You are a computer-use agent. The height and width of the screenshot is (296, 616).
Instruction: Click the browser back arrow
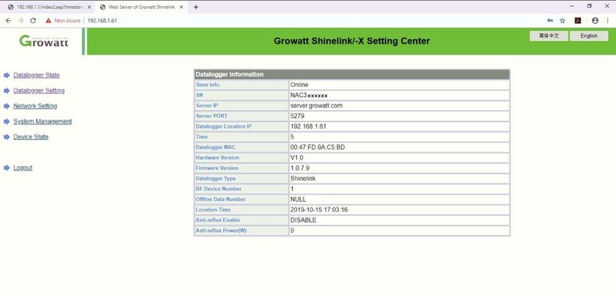tap(8, 20)
